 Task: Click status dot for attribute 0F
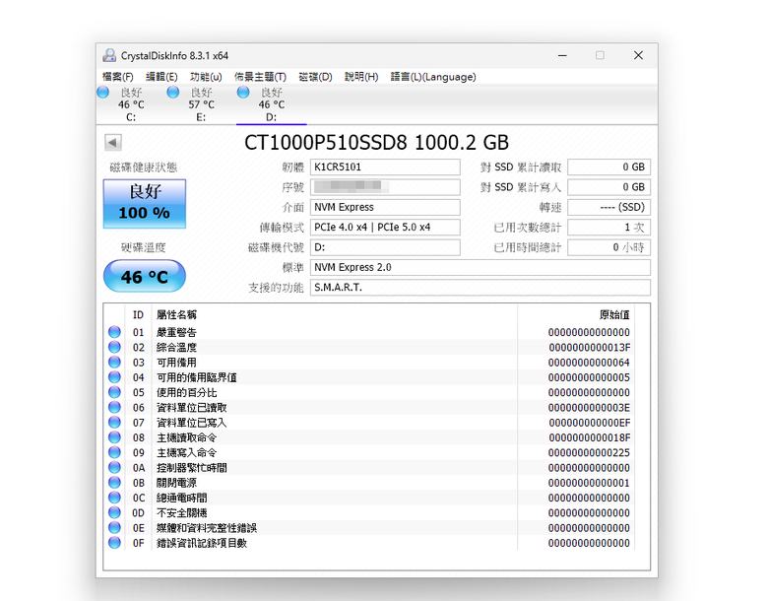tap(114, 543)
